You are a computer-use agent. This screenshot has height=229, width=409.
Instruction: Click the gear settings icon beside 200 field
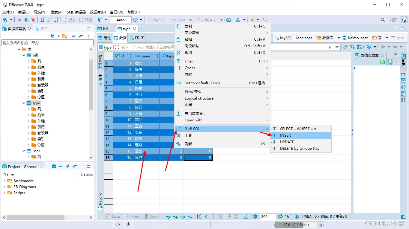coord(255,216)
